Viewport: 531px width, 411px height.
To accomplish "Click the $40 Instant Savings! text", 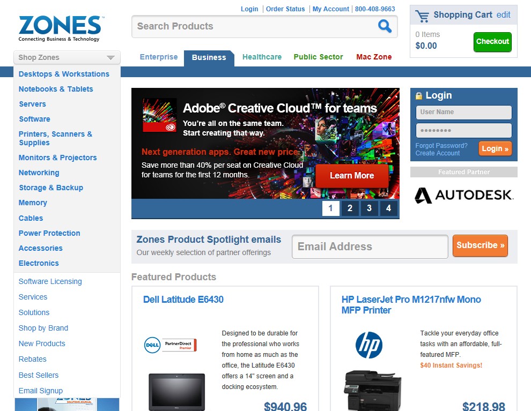I will (451, 365).
